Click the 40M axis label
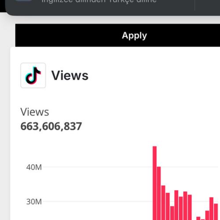The height and width of the screenshot is (220, 220). click(x=34, y=167)
